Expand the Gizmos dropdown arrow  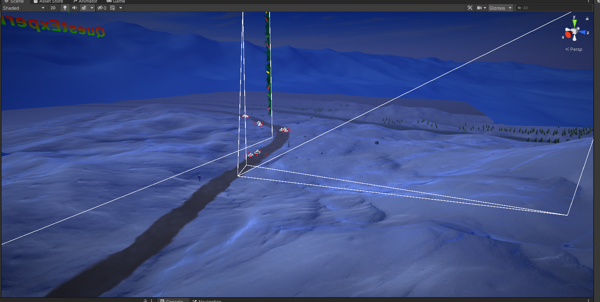click(x=510, y=8)
